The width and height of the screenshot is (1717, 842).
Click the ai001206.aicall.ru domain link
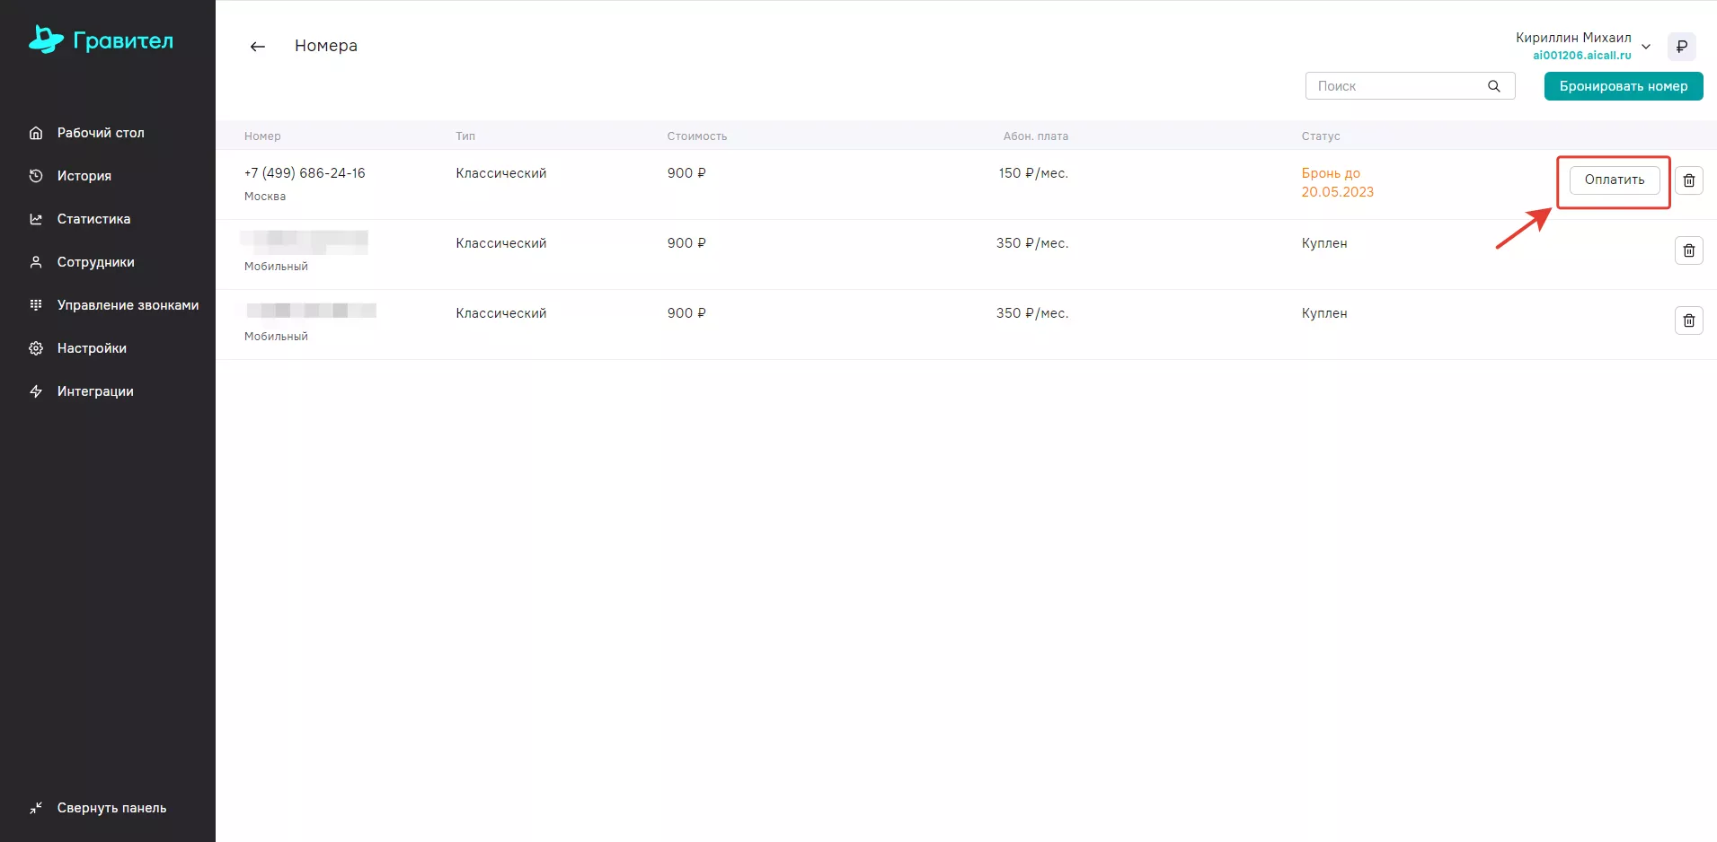(1581, 56)
